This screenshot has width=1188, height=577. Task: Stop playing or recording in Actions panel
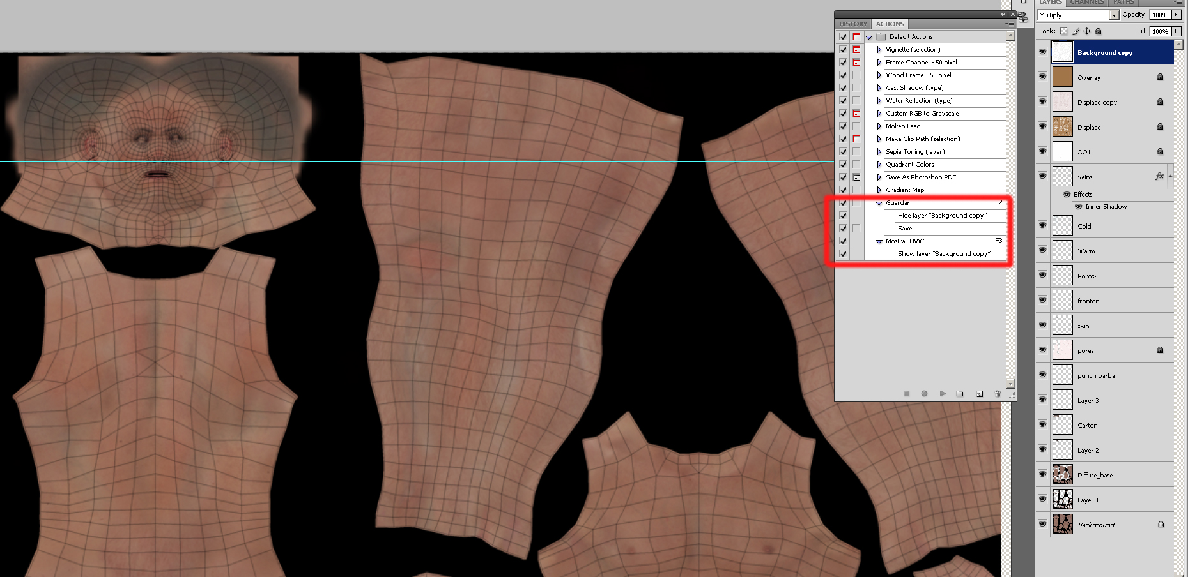click(906, 394)
